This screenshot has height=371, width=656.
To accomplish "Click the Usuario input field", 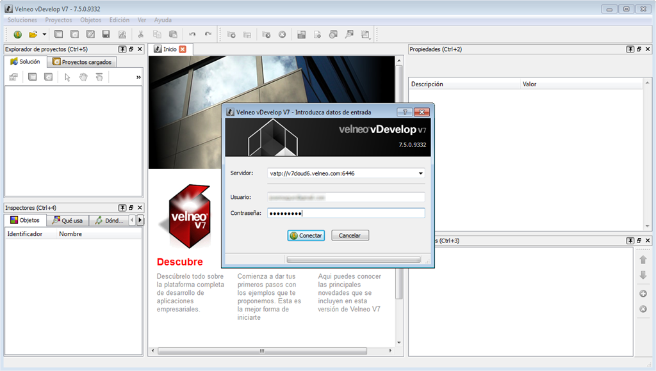I will [x=346, y=197].
